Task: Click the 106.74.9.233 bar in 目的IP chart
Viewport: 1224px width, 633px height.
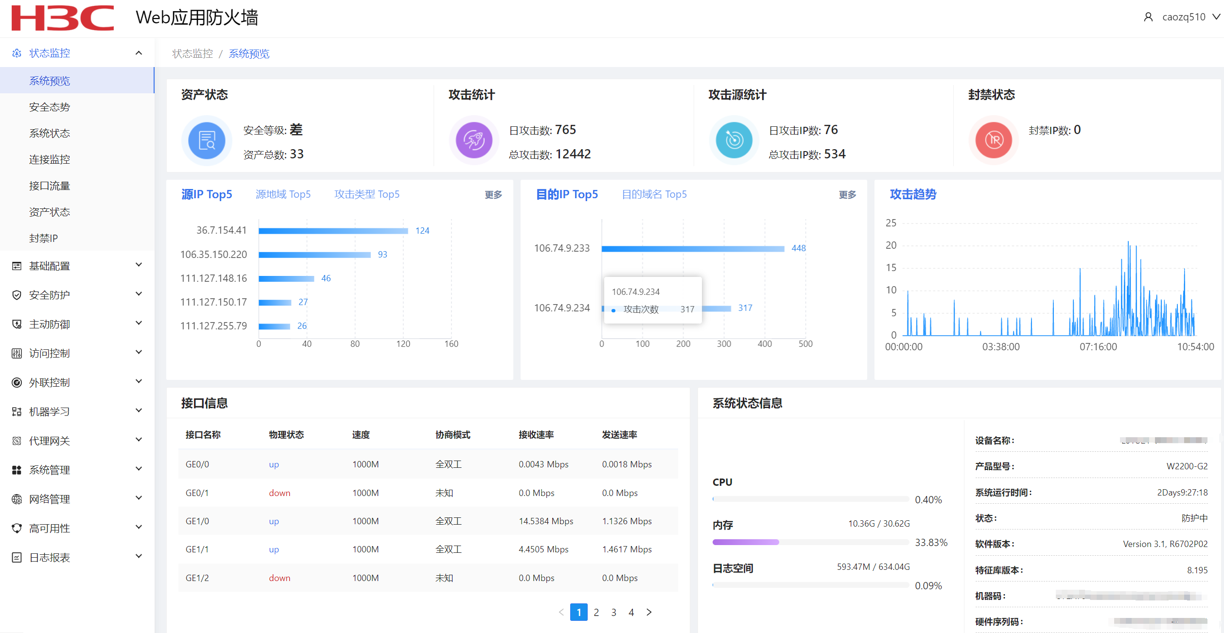Action: (x=693, y=249)
